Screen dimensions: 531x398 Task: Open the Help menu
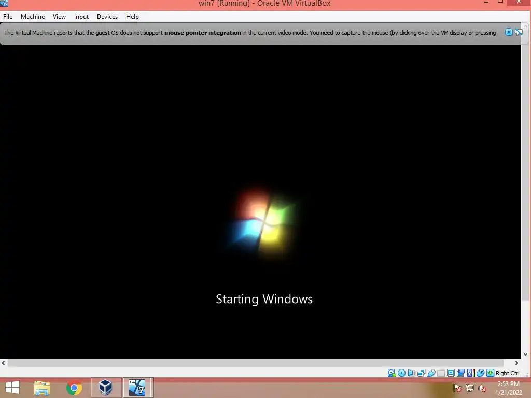point(132,16)
